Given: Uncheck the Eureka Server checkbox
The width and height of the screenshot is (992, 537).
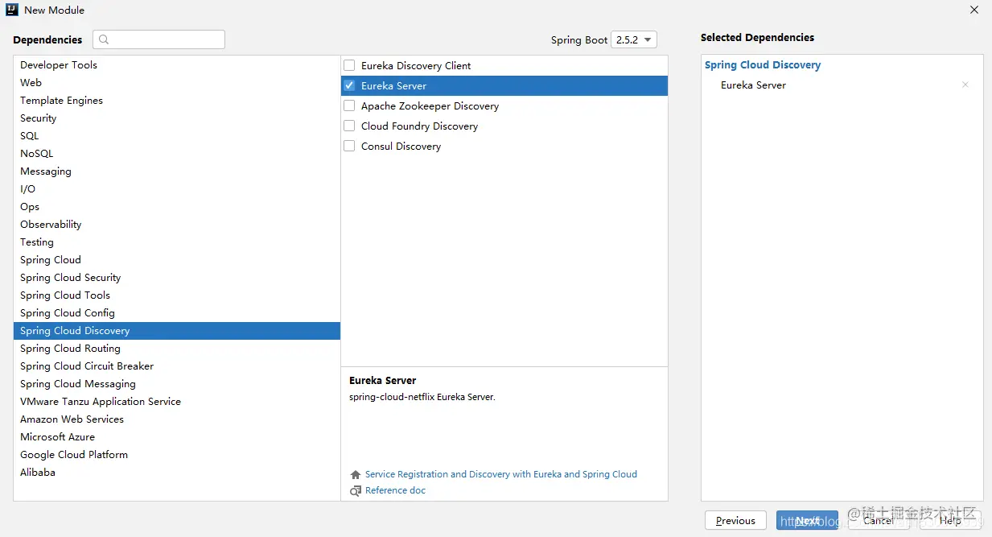Looking at the screenshot, I should tap(349, 85).
